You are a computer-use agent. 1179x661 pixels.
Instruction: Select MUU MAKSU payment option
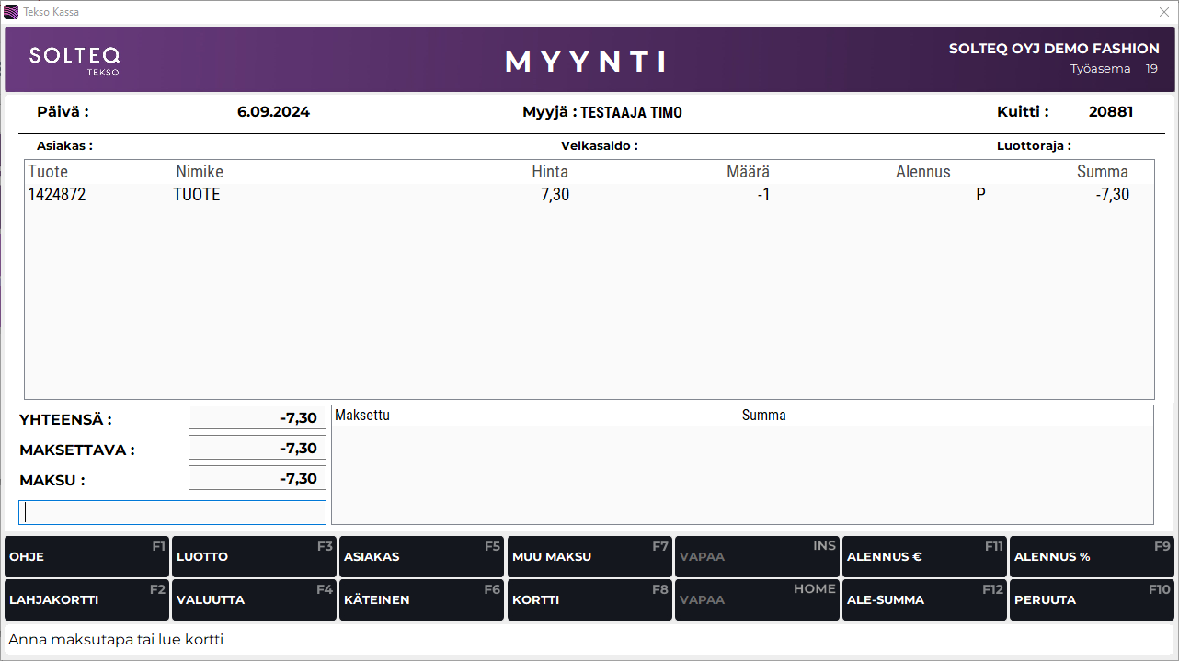[589, 557]
